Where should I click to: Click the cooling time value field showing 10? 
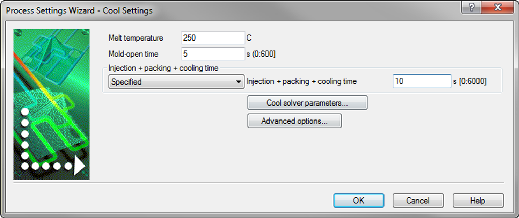[x=422, y=81]
